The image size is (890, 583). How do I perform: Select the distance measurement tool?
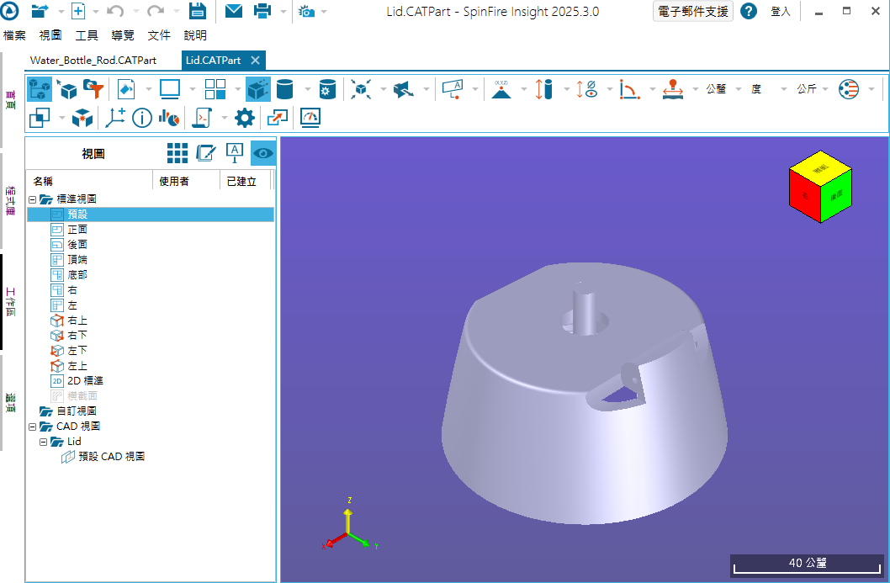coord(545,88)
